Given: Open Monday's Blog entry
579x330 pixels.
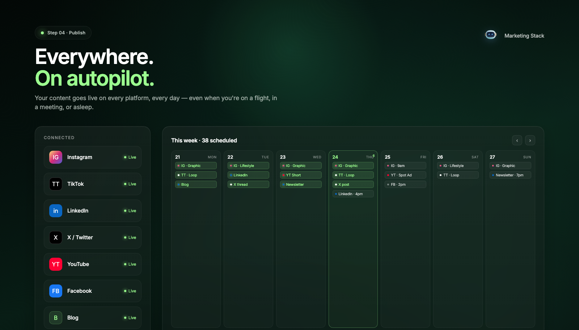Looking at the screenshot, I should (x=196, y=184).
